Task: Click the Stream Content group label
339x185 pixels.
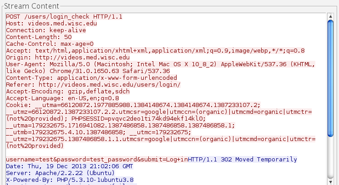Action: (x=31, y=6)
